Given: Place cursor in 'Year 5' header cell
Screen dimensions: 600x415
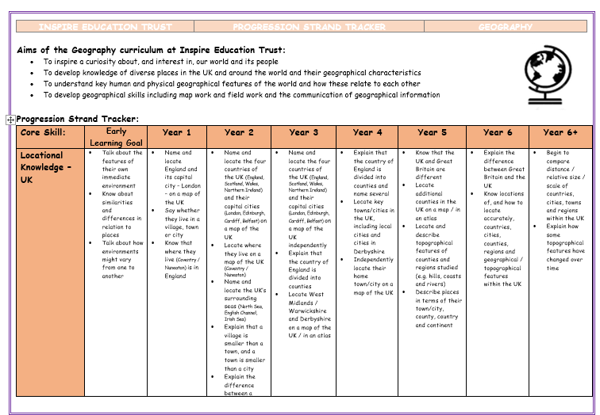Looking at the screenshot, I should (x=432, y=133).
